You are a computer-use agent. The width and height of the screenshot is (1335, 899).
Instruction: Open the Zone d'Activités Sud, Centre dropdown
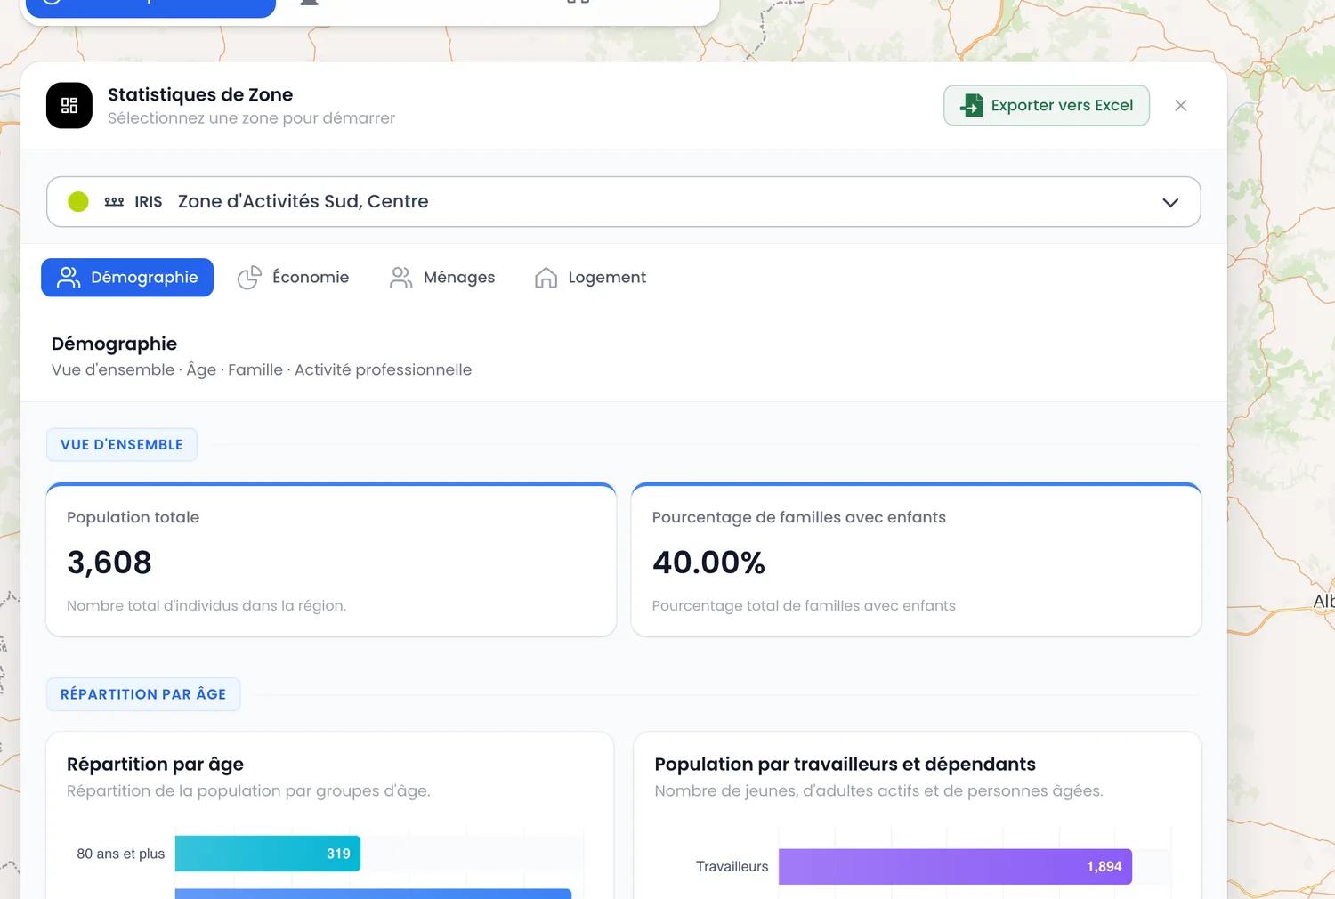pos(623,202)
